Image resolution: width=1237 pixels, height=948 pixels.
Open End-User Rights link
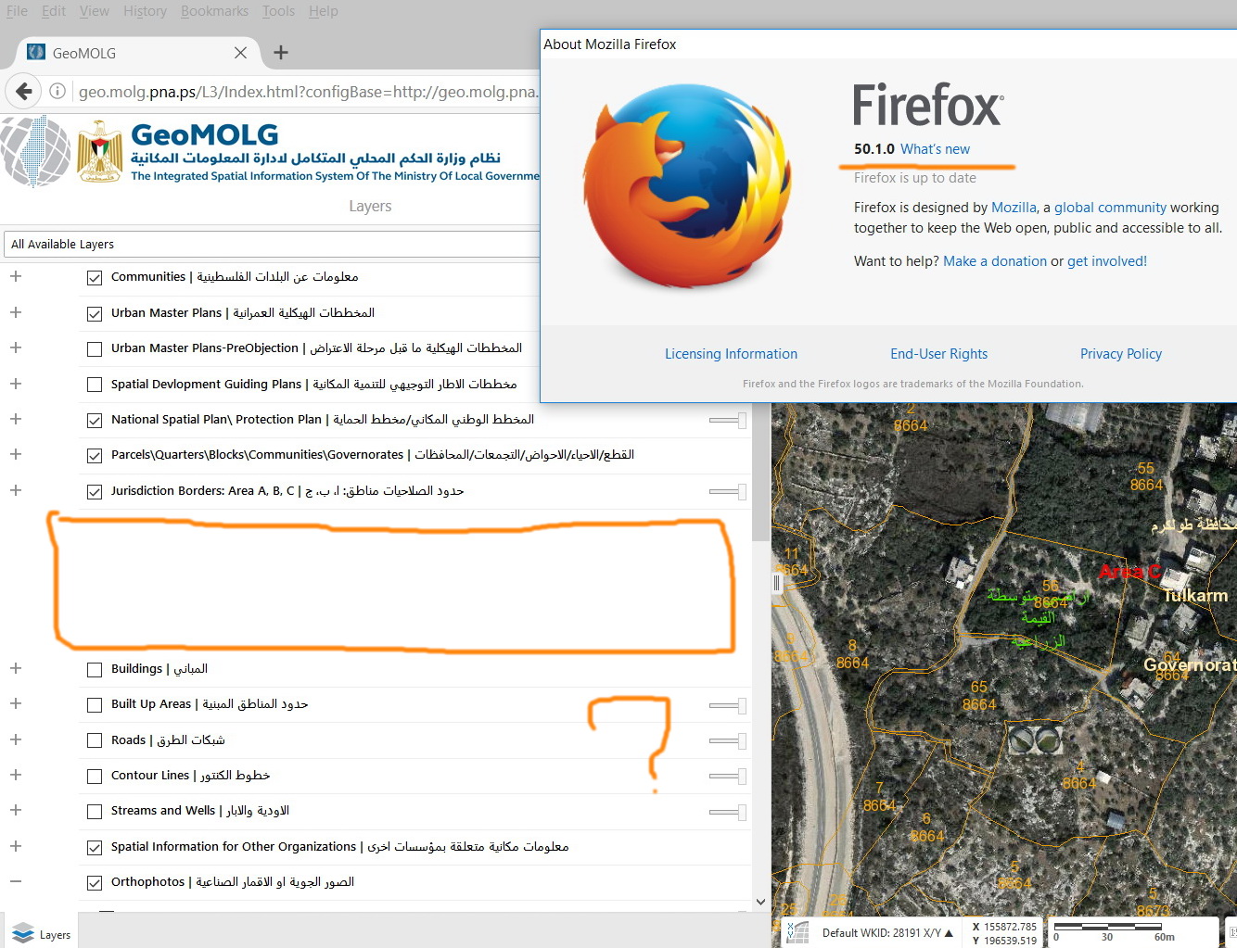pos(938,354)
